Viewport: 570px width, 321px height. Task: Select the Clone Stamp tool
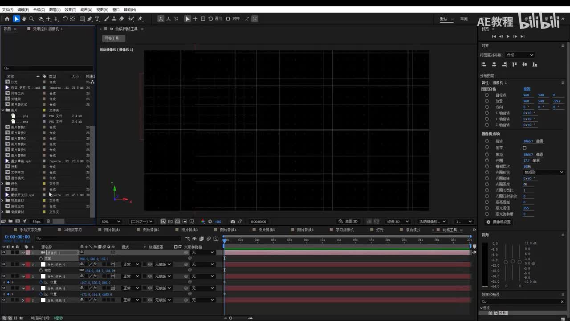(114, 19)
